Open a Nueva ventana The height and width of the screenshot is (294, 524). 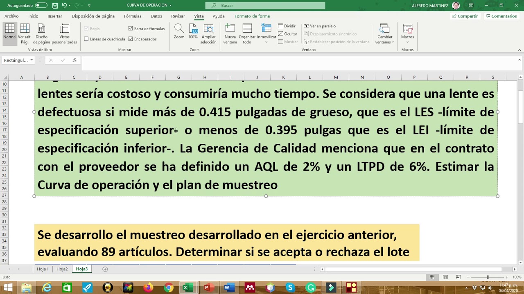(230, 33)
